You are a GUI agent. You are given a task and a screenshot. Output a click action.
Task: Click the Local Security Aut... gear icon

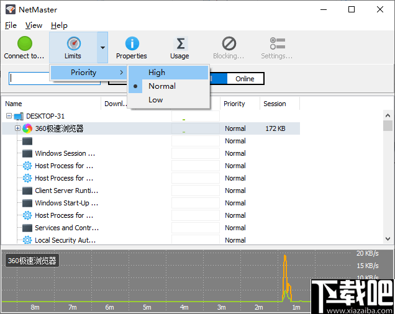pos(27,240)
